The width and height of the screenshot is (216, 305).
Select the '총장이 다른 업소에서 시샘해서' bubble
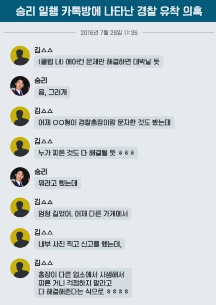[83, 283]
